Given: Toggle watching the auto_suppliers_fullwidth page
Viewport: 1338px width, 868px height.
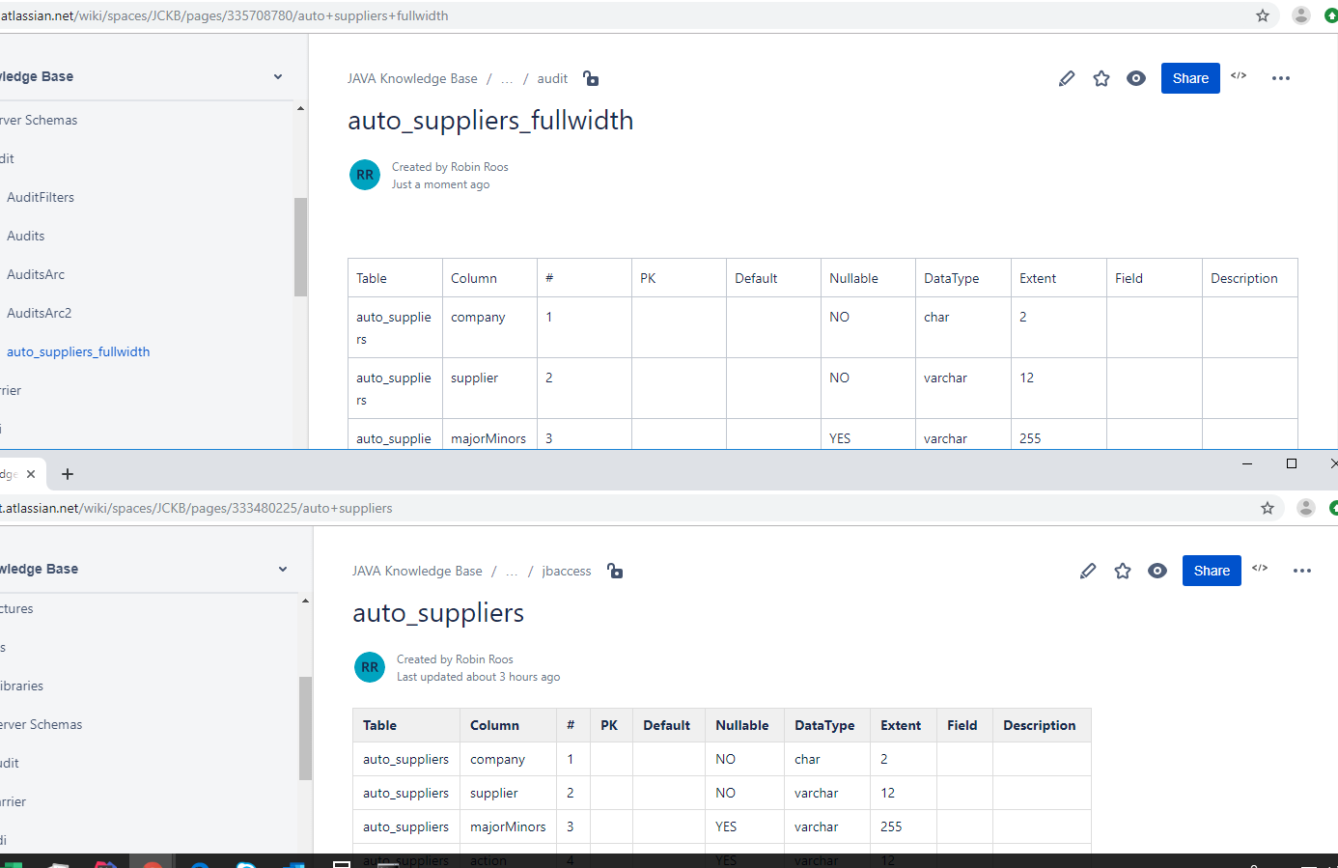Looking at the screenshot, I should click(1136, 78).
